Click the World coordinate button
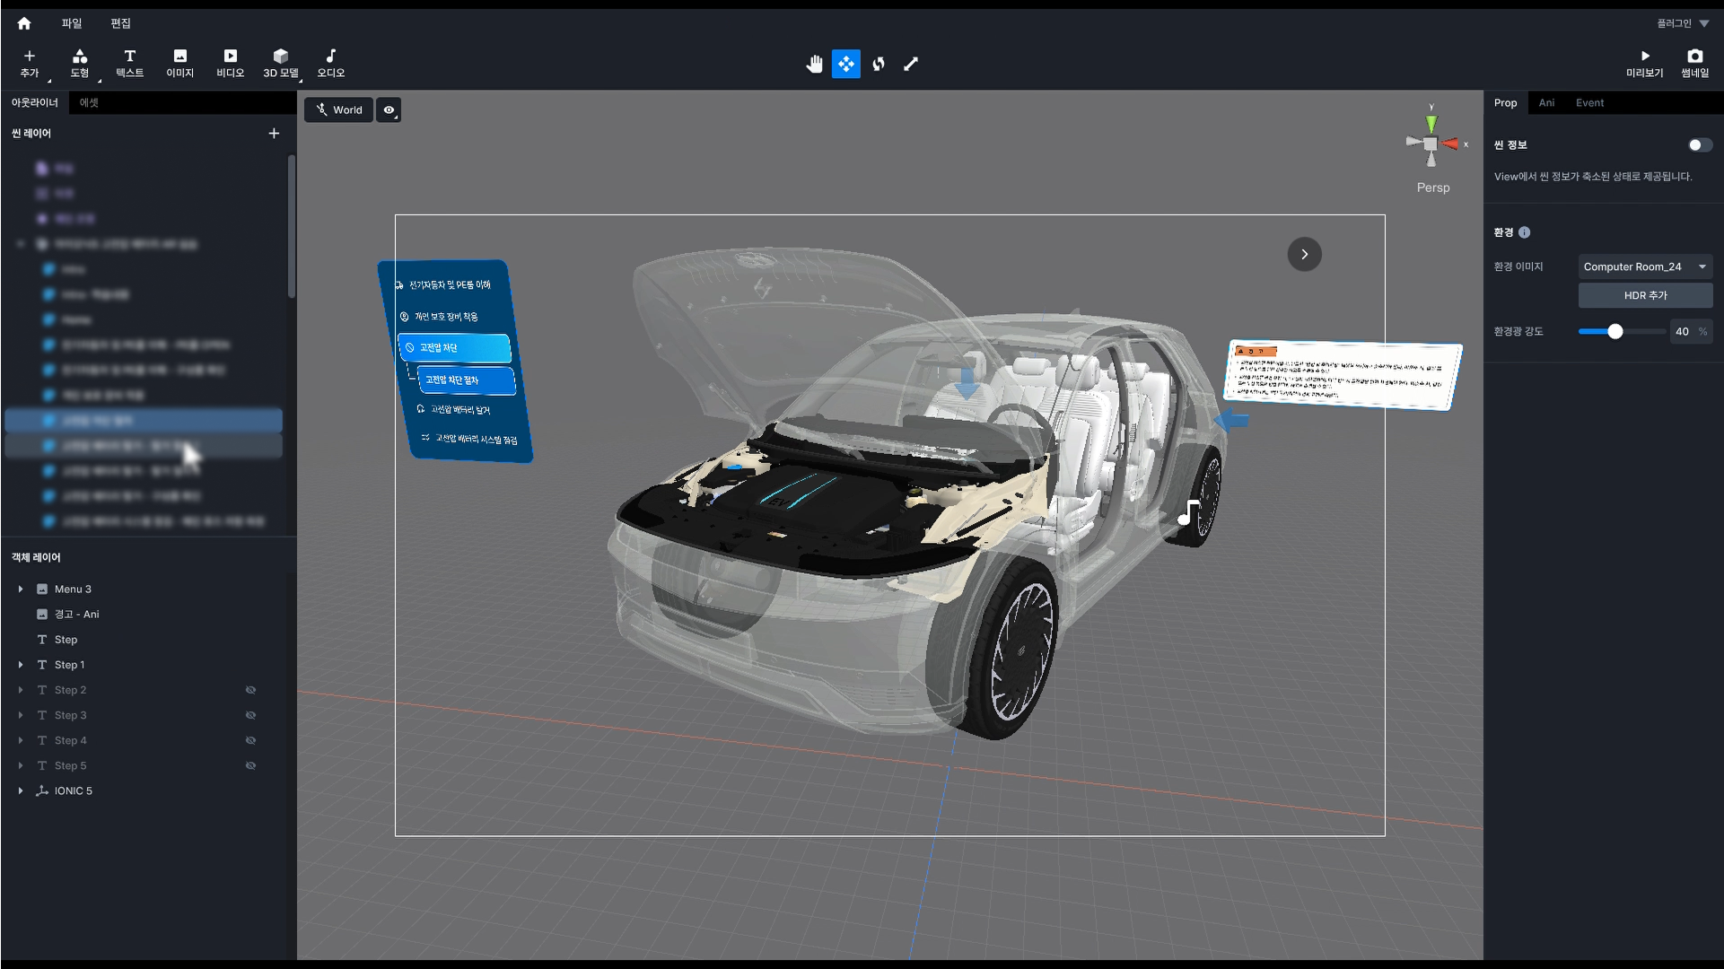The width and height of the screenshot is (1724, 969). (x=338, y=110)
